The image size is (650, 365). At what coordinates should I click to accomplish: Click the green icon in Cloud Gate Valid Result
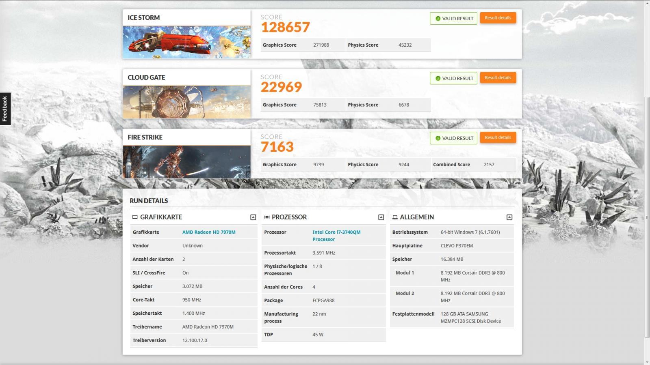coord(438,78)
